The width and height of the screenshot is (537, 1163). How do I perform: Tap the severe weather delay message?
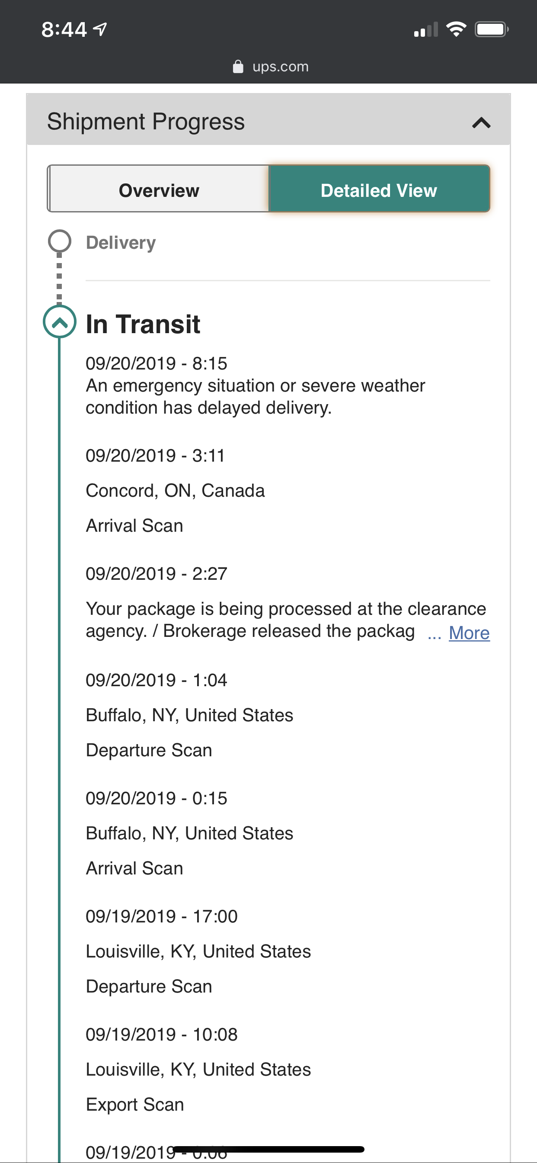(x=255, y=396)
